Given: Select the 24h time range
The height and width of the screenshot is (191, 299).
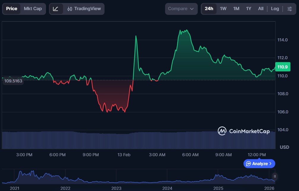Looking at the screenshot, I should 209,9.
